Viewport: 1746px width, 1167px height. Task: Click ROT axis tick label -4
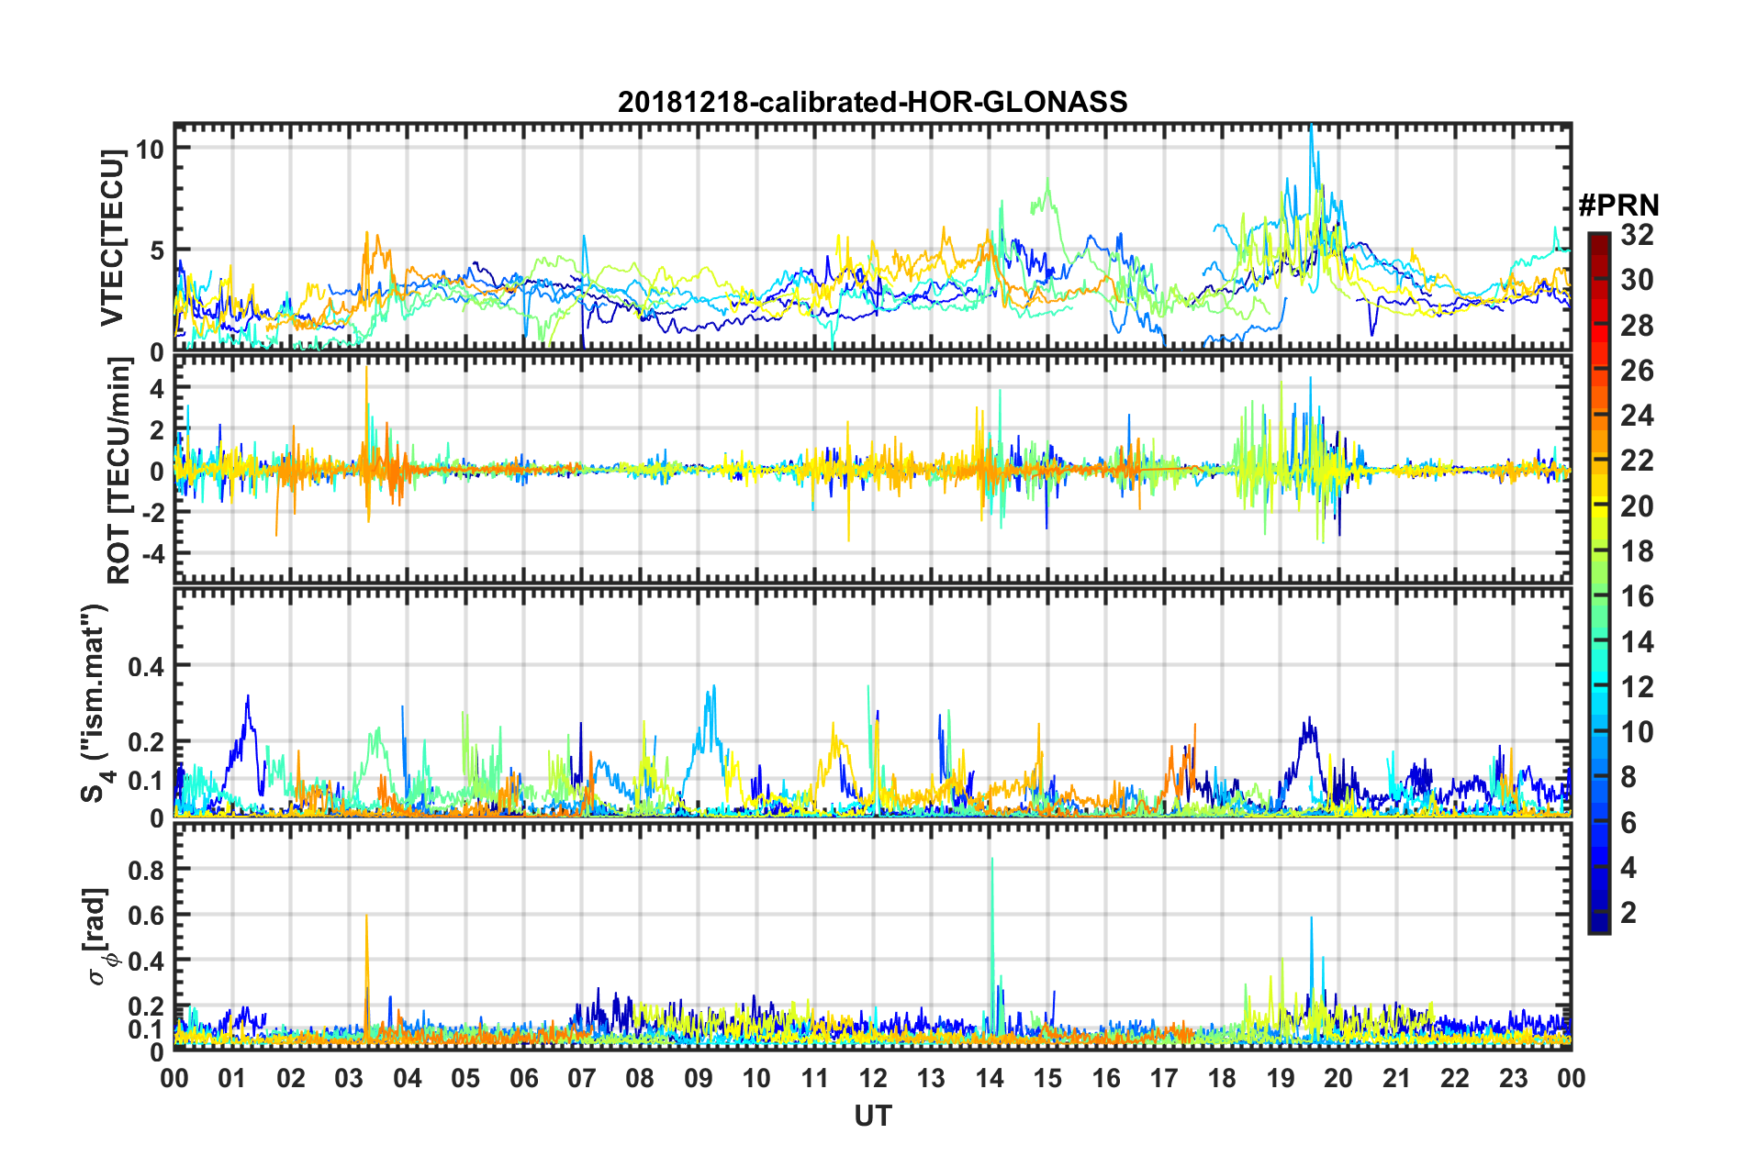click(x=153, y=554)
